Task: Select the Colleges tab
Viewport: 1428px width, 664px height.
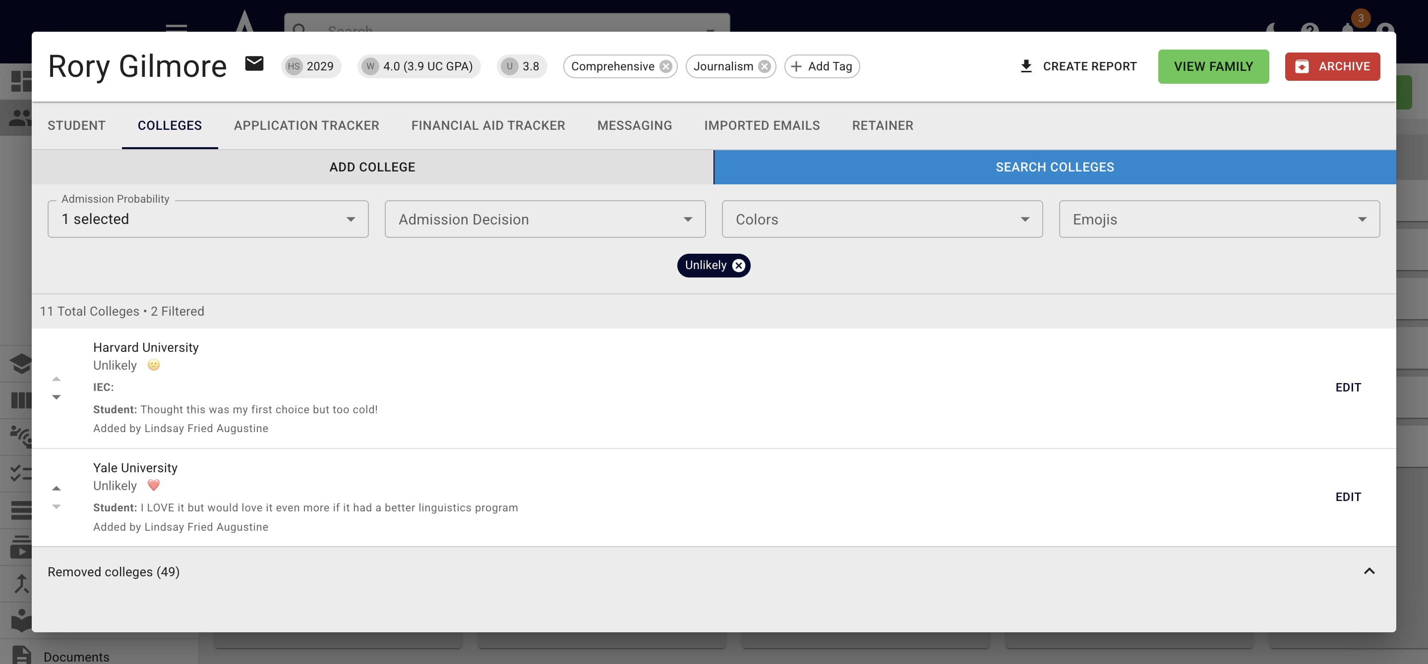Action: pos(170,126)
